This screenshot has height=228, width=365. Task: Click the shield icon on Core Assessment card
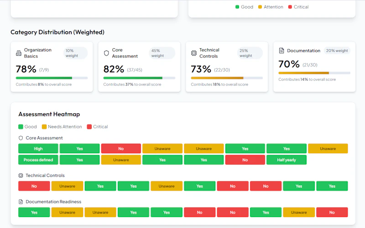tap(106, 53)
